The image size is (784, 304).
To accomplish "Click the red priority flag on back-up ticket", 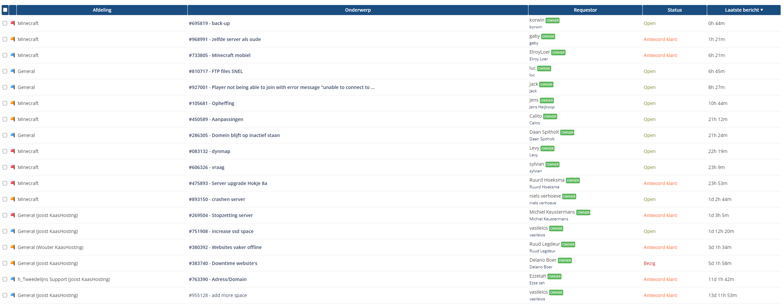I will pos(13,23).
